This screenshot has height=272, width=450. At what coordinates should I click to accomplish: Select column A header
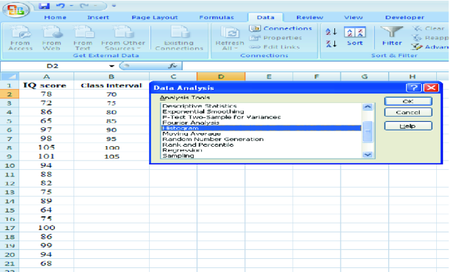[47, 77]
